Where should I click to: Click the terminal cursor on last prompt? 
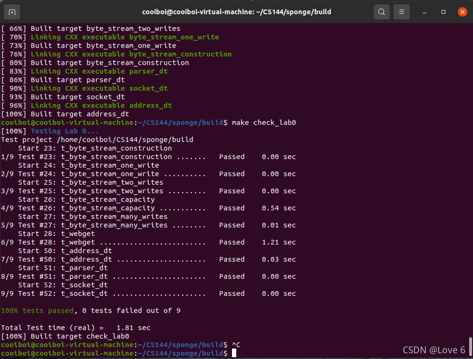234,353
